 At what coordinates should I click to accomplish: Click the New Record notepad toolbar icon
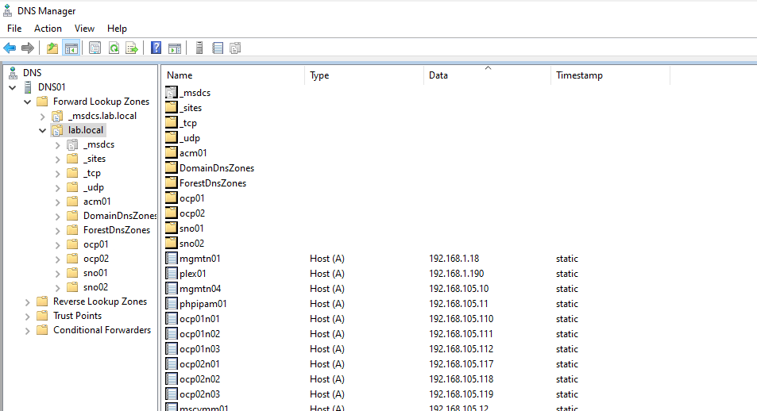pos(218,48)
